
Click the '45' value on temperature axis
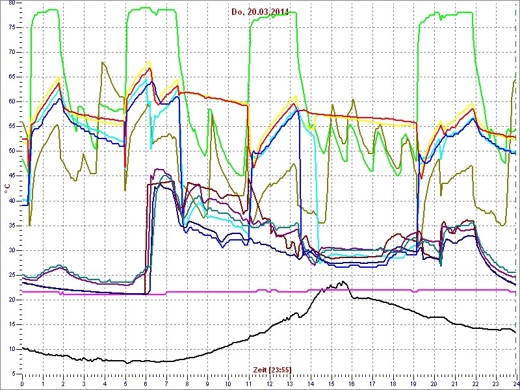click(x=12, y=176)
